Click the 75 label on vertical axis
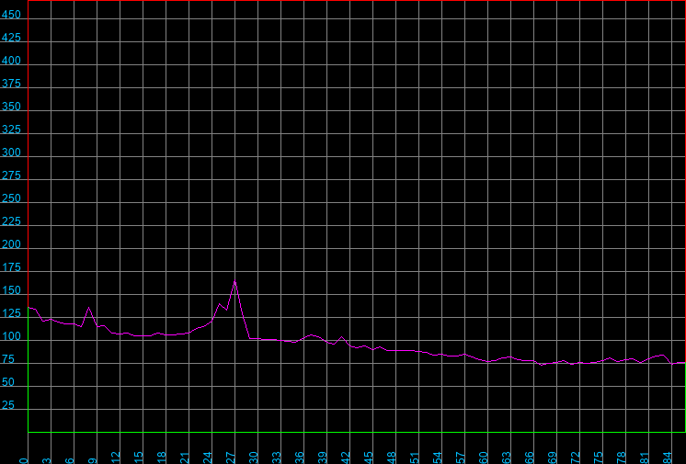Viewport: 686px width, 464px height. click(x=8, y=359)
